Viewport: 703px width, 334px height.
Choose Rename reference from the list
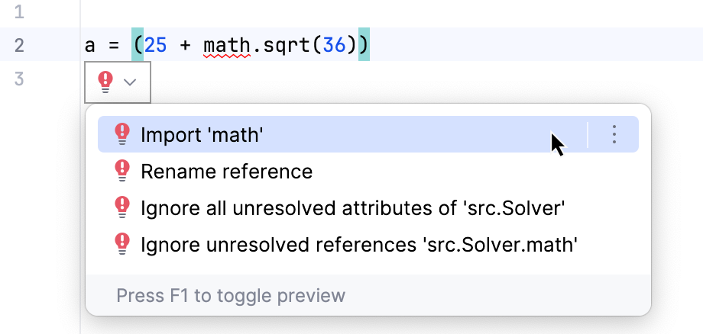point(226,172)
